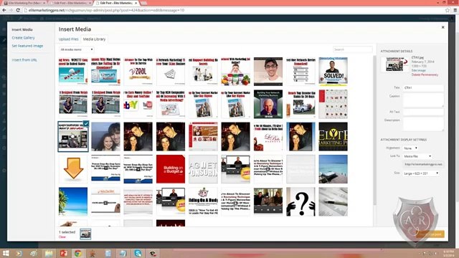
Task: Select the question mark figure thumbnail
Action: point(301,201)
